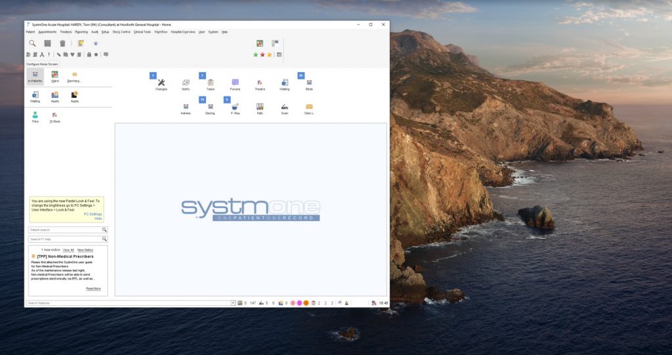Click the grey layout icon above window icon
The width and height of the screenshot is (672, 355).
pyautogui.click(x=275, y=43)
